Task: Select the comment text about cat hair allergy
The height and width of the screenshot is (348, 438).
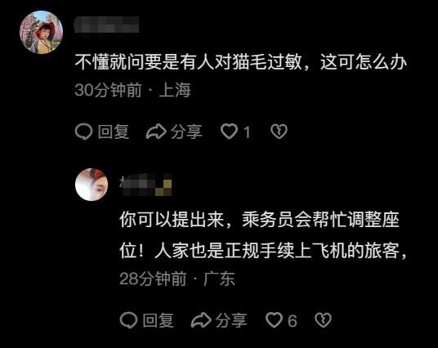Action: pos(240,62)
